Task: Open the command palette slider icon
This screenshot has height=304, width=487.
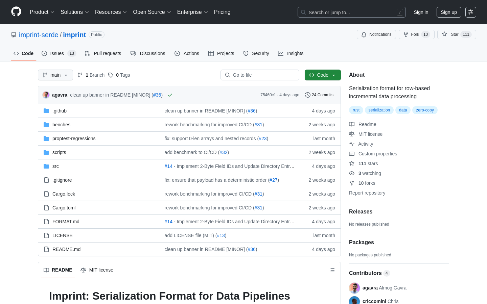Action: point(471,12)
